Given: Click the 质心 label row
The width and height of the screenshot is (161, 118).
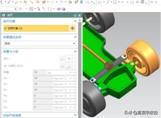Looking at the screenshot, I should pos(6,59).
